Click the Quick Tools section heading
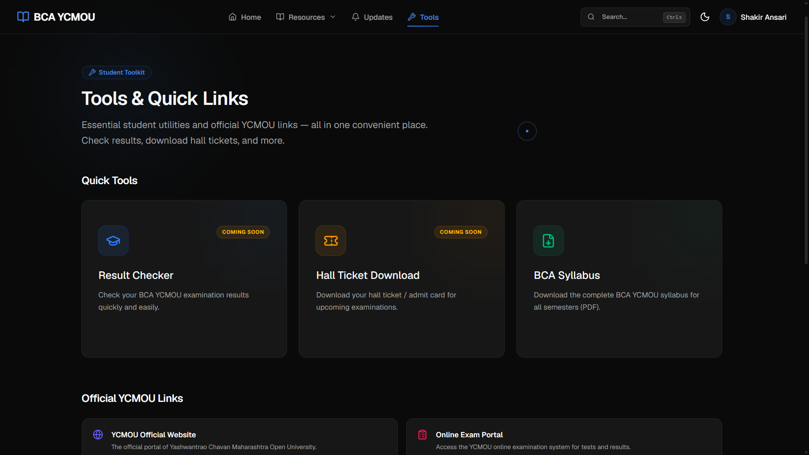809x455 pixels. click(110, 180)
